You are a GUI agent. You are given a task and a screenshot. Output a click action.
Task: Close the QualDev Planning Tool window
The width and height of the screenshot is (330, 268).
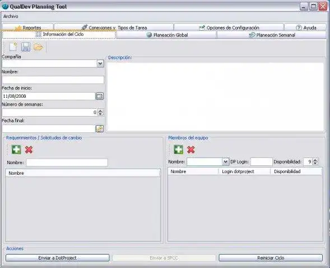coord(323,7)
